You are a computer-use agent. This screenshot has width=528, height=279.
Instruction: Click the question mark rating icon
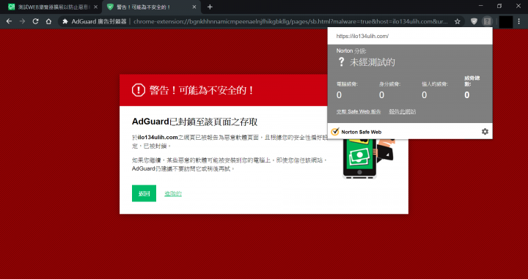[341, 62]
